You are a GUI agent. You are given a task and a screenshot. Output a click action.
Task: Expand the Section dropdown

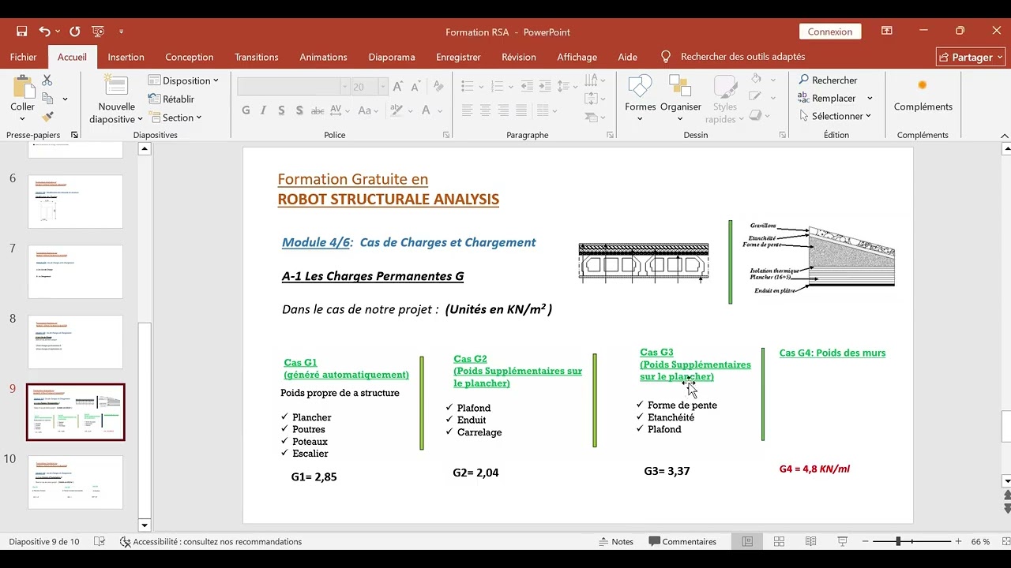[x=175, y=117]
